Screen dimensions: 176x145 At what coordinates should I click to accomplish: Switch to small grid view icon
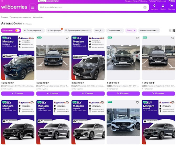pyautogui.click(x=174, y=31)
